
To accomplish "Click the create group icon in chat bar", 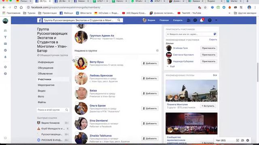I will tap(242, 140).
